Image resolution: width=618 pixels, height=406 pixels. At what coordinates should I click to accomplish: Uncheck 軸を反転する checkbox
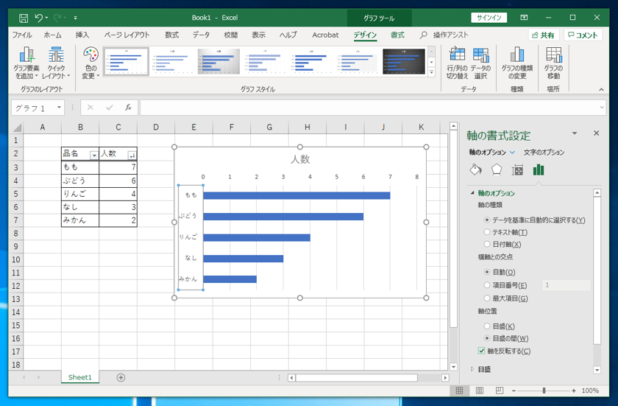tap(482, 351)
